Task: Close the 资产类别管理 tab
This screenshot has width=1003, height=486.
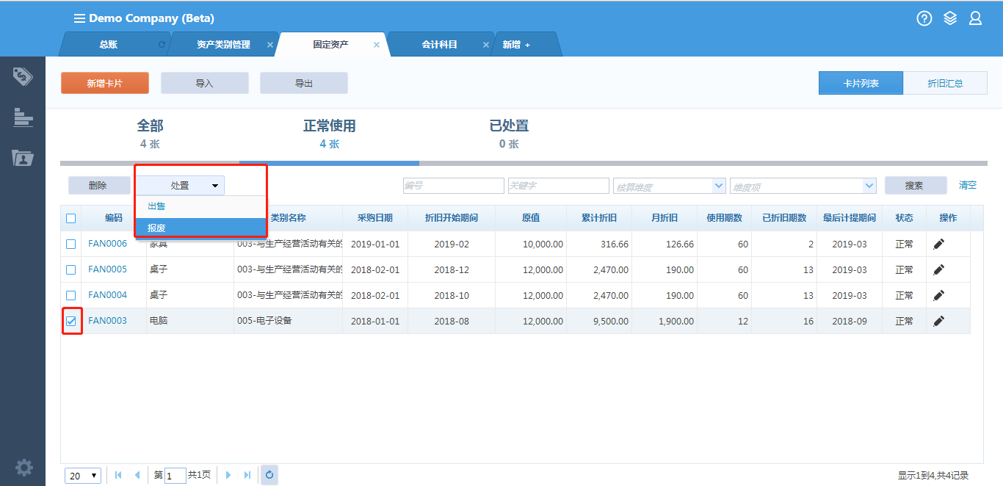Action: coord(269,45)
